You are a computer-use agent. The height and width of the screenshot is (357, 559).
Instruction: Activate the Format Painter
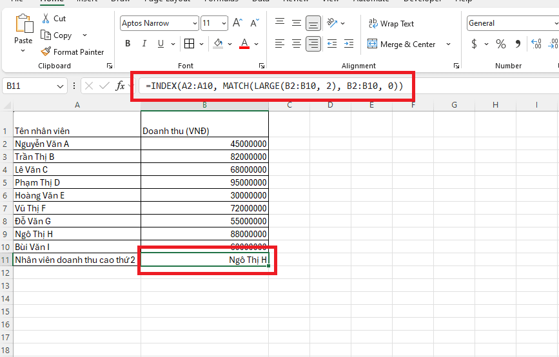(x=72, y=52)
